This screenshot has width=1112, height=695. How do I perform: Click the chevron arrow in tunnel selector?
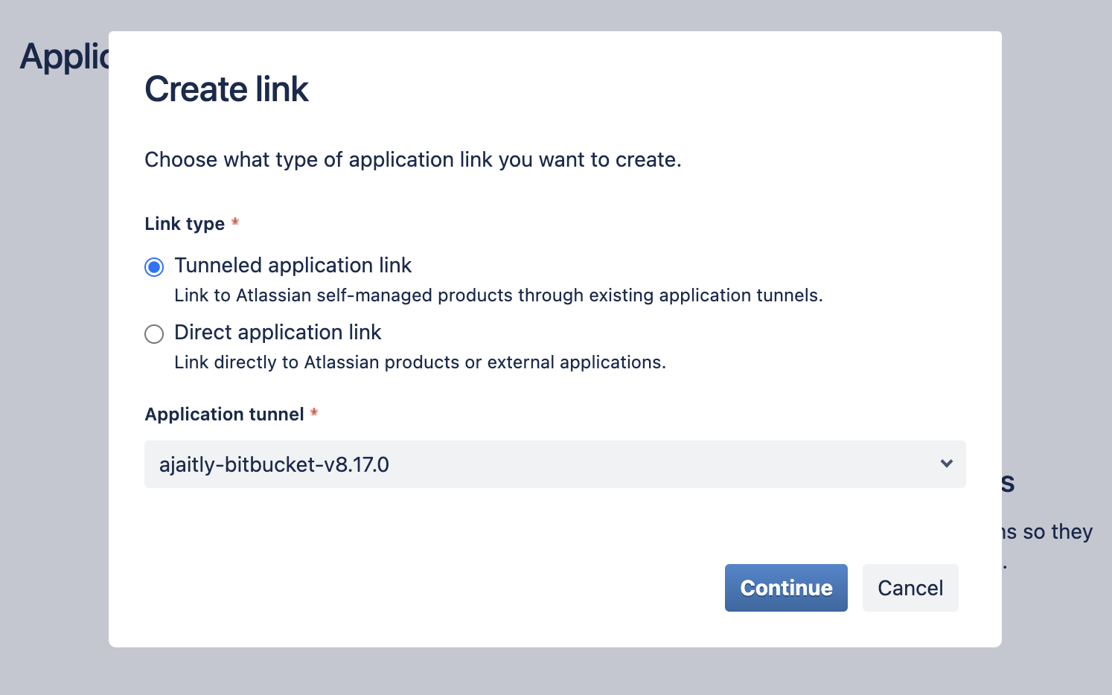coord(946,464)
